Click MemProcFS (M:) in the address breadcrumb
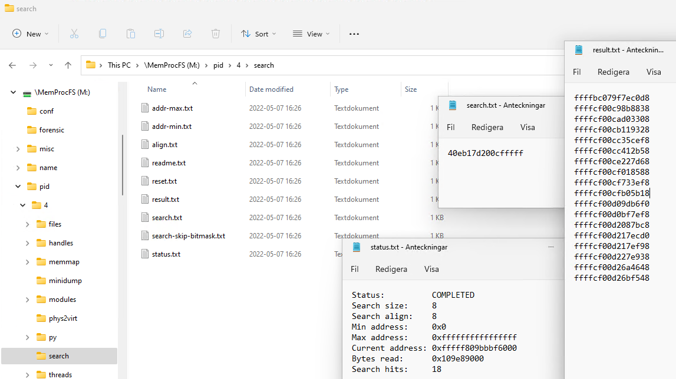 (x=172, y=65)
